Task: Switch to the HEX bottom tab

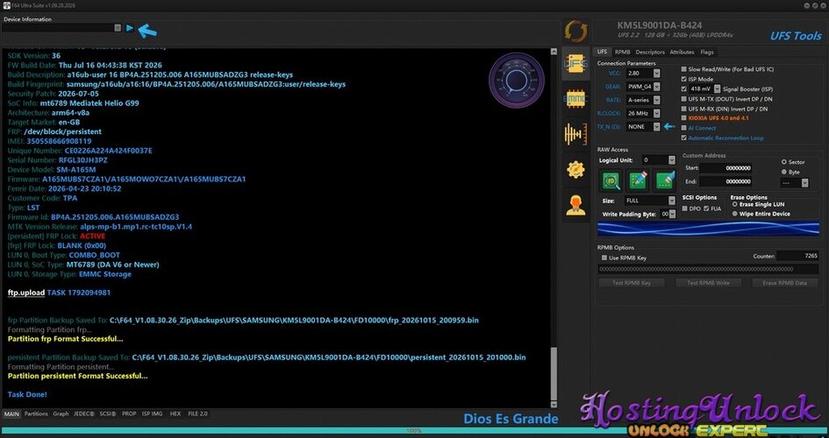Action: pos(175,414)
